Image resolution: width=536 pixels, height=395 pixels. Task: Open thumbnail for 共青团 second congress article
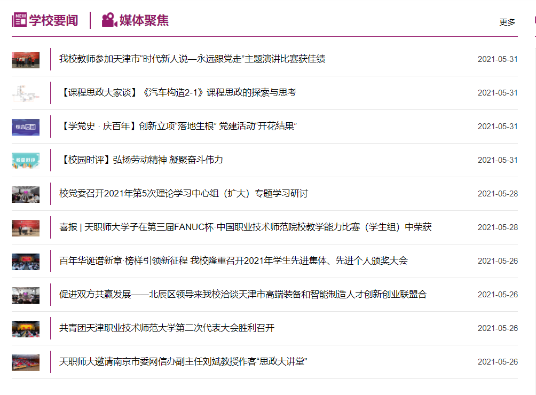[26, 328]
